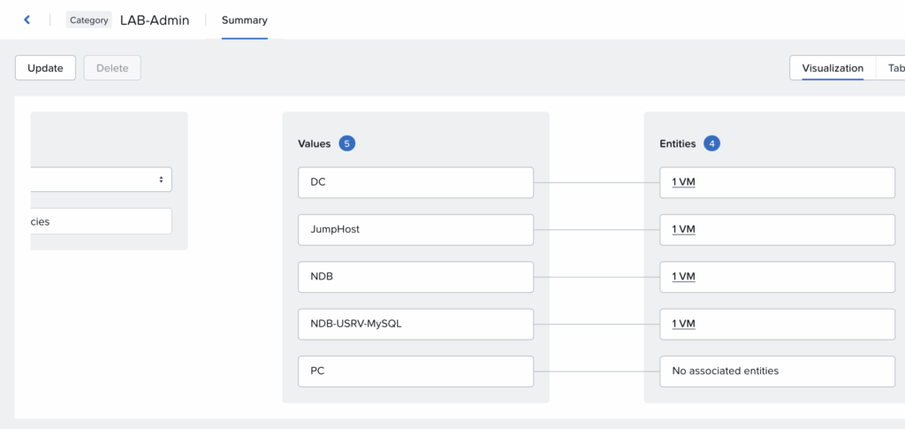Click the Update button
The image size is (905, 429).
click(45, 68)
